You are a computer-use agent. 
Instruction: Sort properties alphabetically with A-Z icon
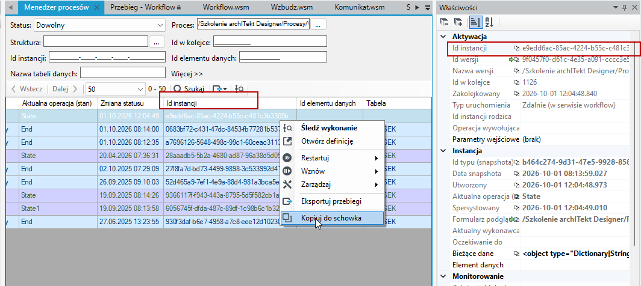(x=489, y=22)
